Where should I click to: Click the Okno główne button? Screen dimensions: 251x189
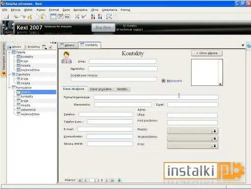pyautogui.click(x=207, y=53)
